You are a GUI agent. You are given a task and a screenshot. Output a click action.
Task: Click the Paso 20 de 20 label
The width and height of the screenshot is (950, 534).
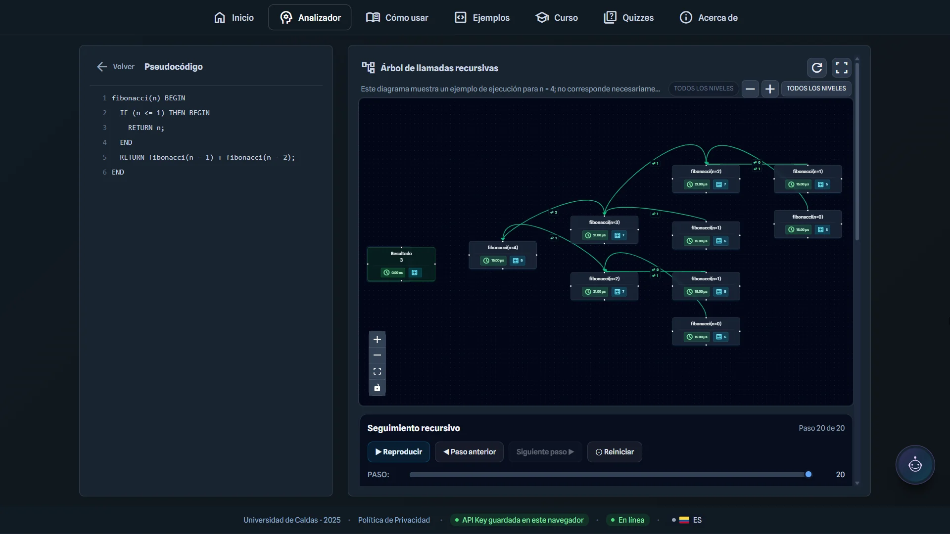click(x=821, y=428)
